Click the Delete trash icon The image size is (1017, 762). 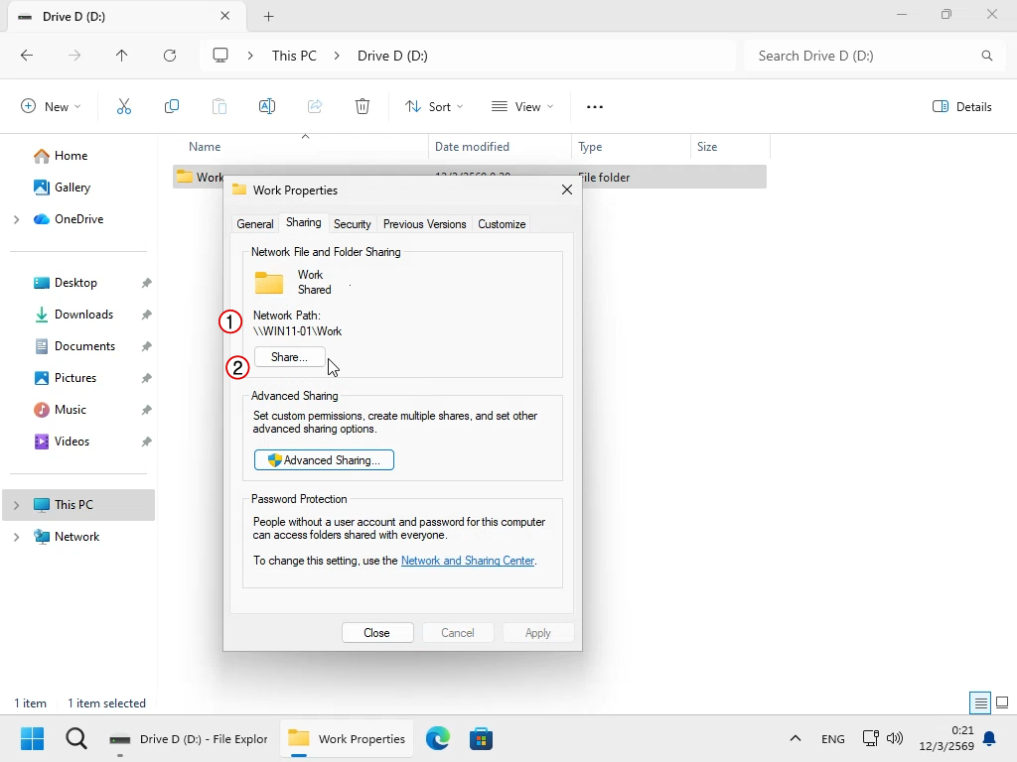363,107
